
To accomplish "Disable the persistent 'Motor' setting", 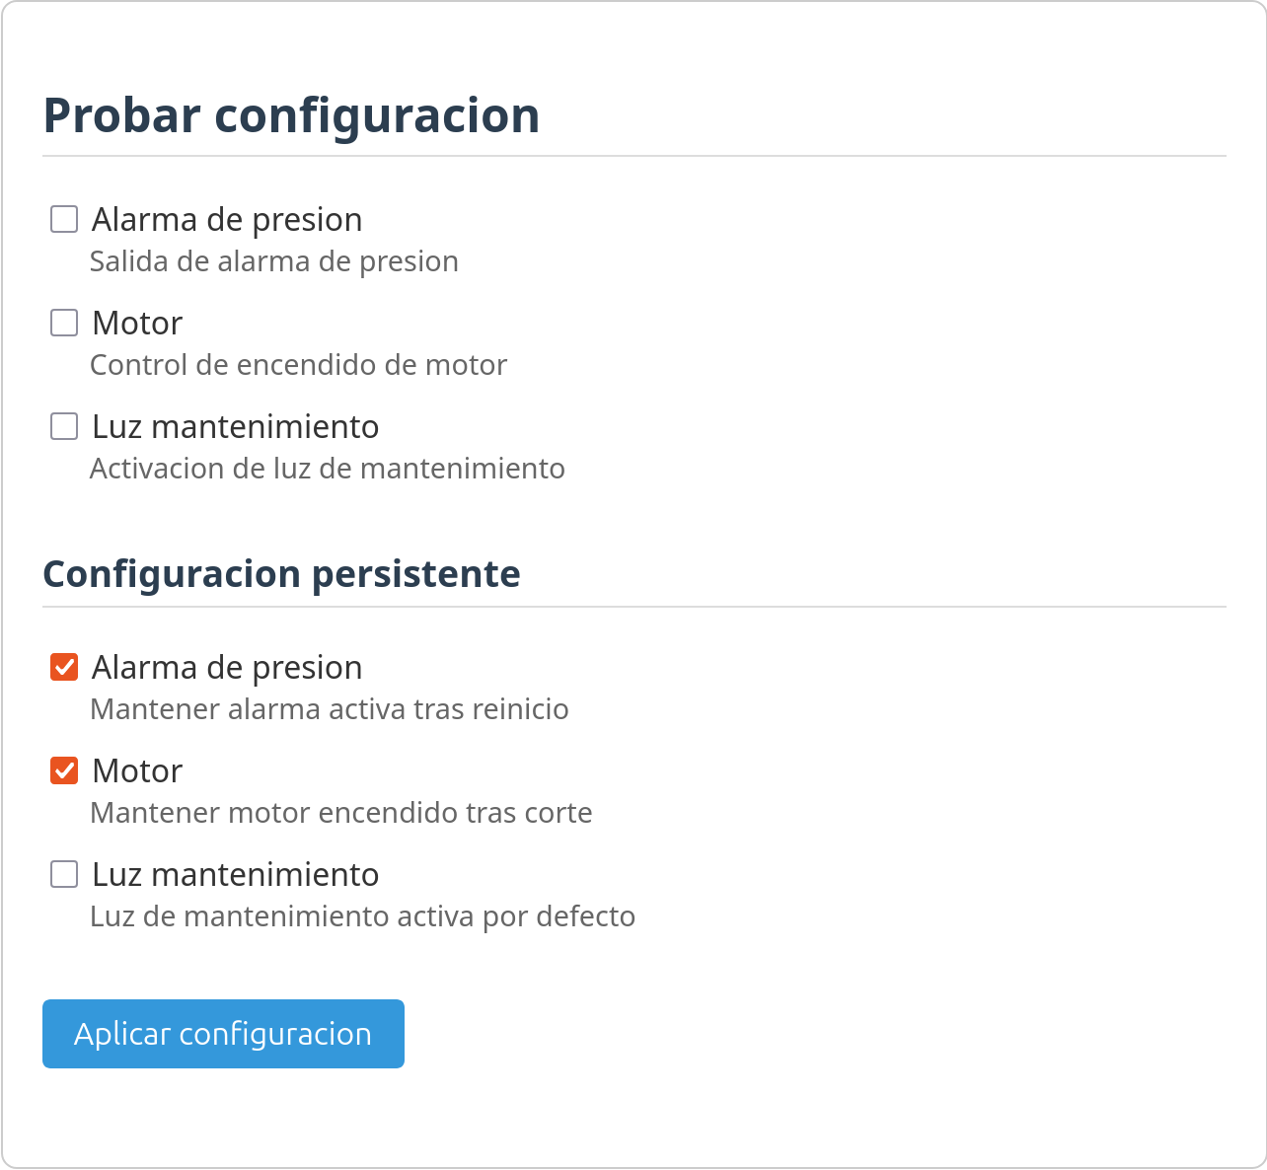I will pyautogui.click(x=63, y=770).
